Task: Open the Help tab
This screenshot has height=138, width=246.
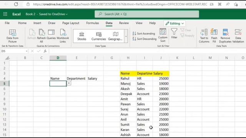Action: (x=153, y=23)
